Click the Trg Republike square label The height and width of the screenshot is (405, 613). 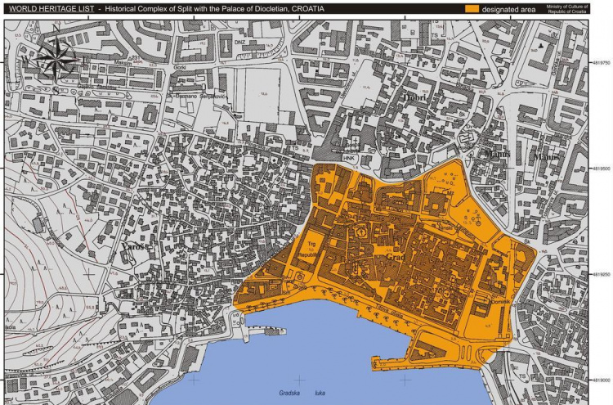pos(311,250)
